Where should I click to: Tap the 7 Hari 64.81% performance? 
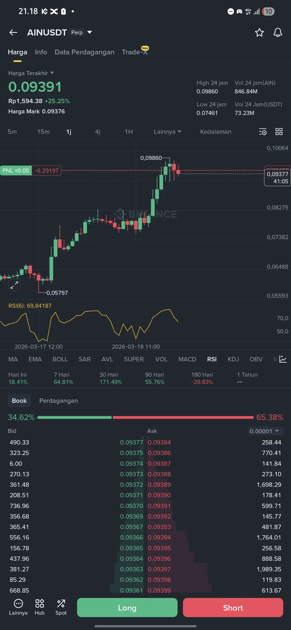[63, 378]
